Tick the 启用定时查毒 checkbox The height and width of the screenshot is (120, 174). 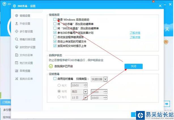pyautogui.click(x=55, y=78)
